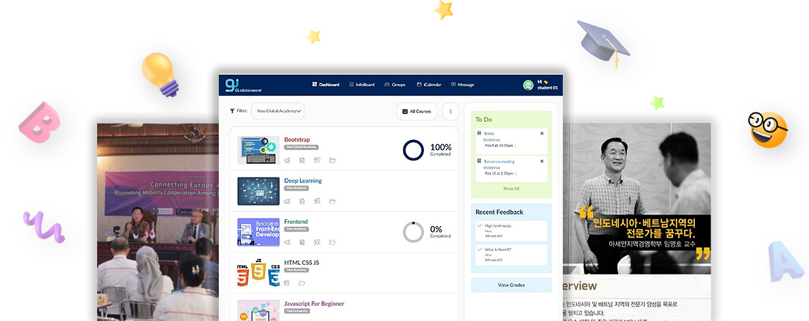Open Frontend discussions chat icon
The height and width of the screenshot is (321, 809).
[x=317, y=242]
